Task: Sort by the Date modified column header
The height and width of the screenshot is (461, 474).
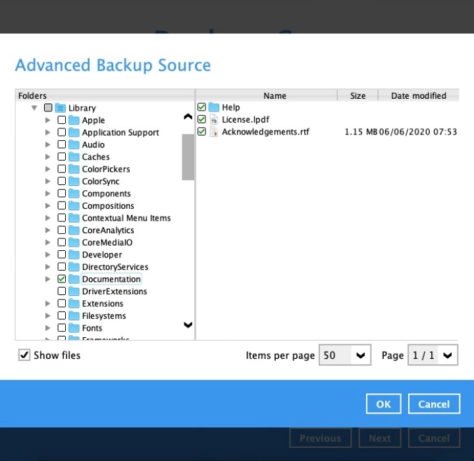Action: click(419, 95)
